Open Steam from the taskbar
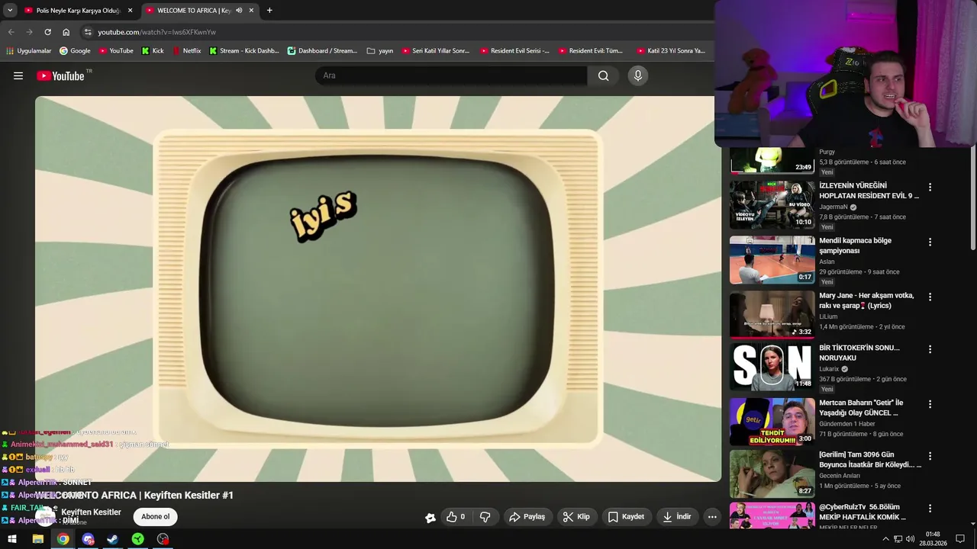This screenshot has height=549, width=977. coord(113,539)
